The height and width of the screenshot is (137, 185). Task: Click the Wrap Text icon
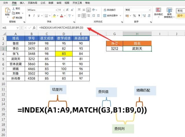(x=105, y=10)
